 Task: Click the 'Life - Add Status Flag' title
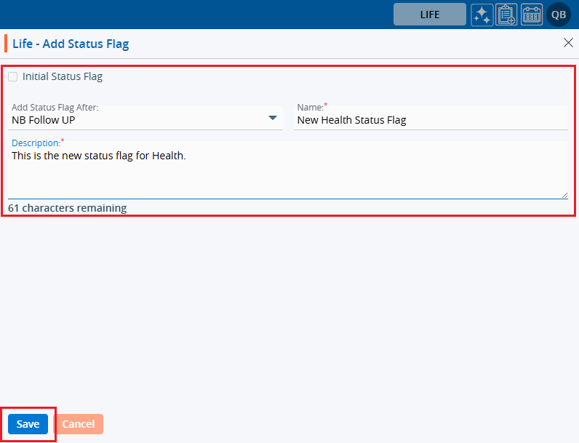71,44
